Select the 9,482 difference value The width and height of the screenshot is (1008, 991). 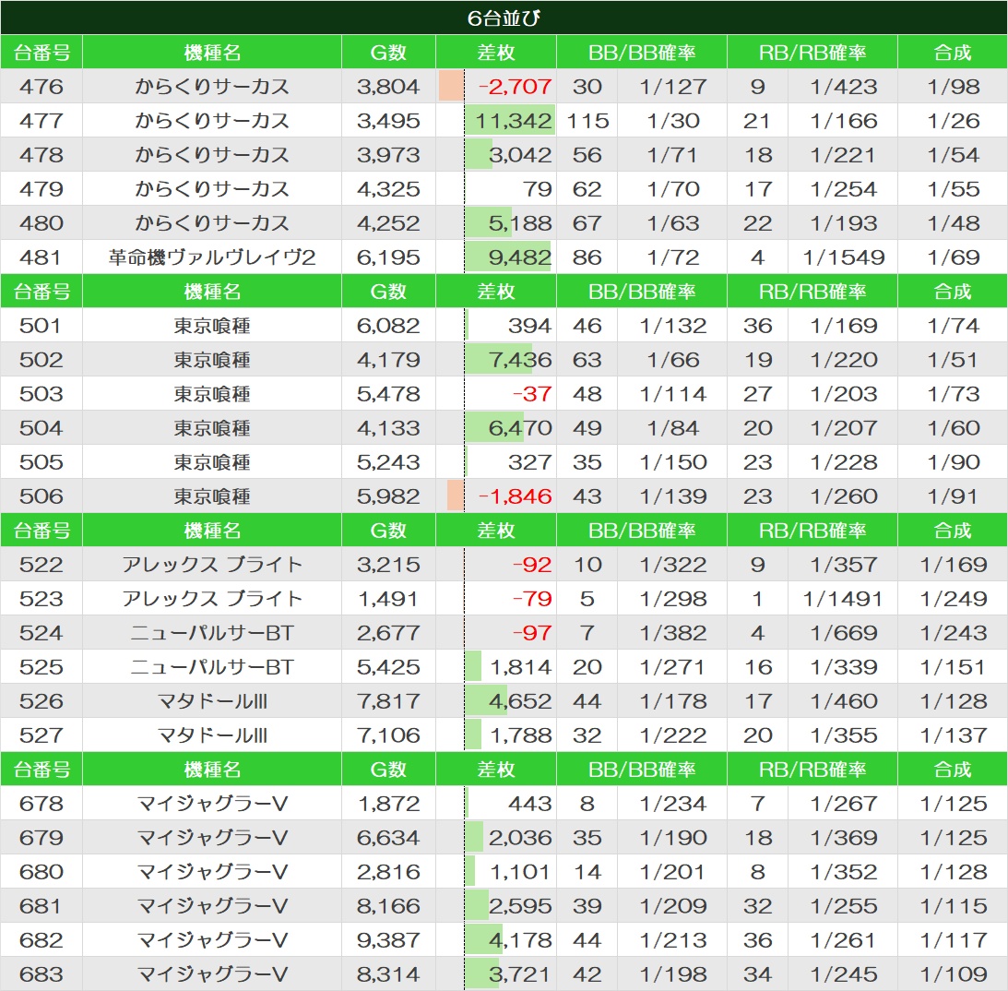pos(519,257)
